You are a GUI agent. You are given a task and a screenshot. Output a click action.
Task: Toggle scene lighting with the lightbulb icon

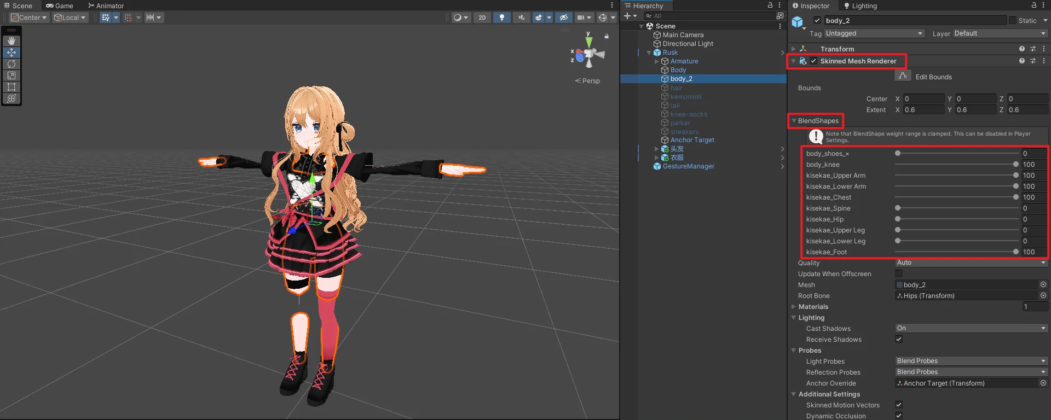[x=501, y=17]
